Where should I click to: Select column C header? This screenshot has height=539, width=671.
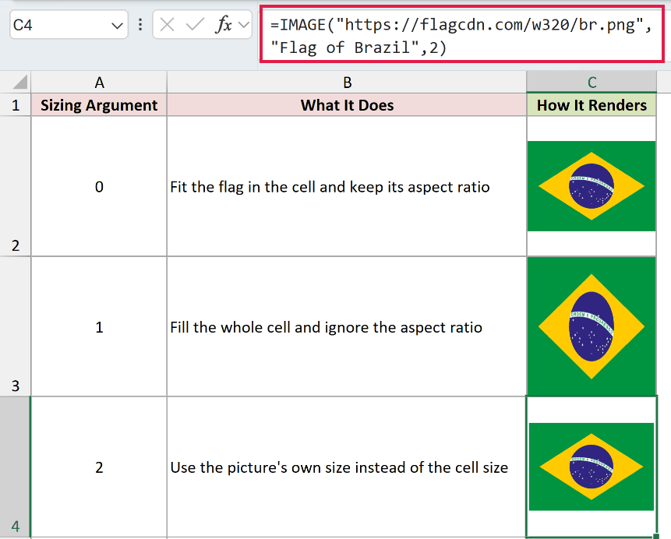[592, 82]
